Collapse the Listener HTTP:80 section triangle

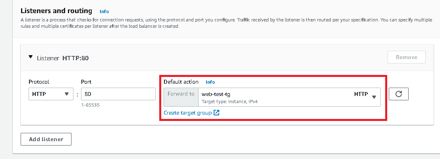coord(31,57)
